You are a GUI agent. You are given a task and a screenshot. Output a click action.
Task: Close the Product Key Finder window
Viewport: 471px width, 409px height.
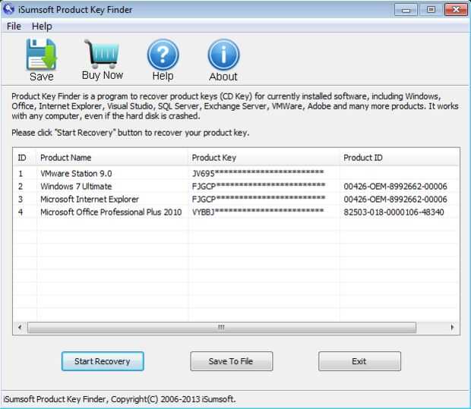pos(456,10)
